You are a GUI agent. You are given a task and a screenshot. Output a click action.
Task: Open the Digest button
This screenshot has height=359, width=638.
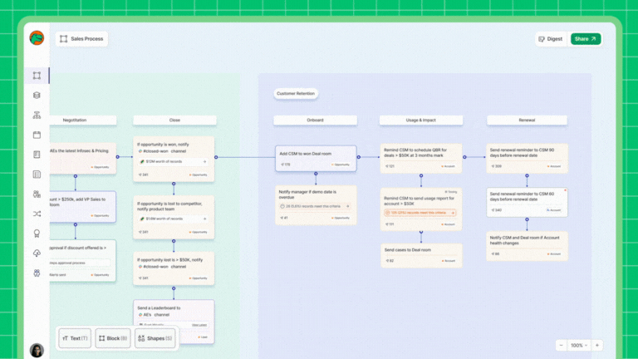550,38
